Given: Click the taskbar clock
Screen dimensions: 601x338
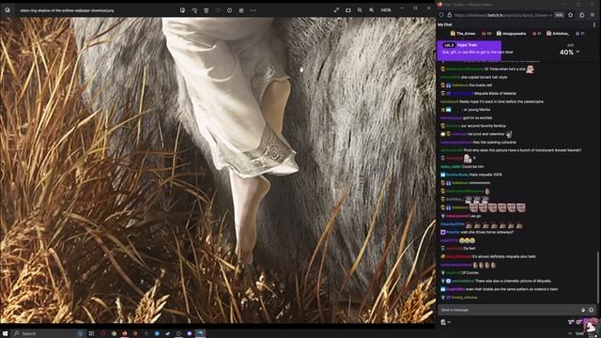Looking at the screenshot, I should click(x=579, y=334).
